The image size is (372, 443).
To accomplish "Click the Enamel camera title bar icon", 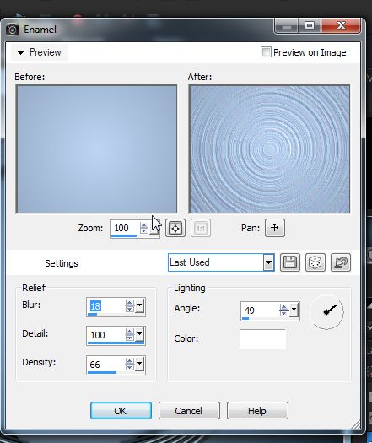I will coord(12,30).
